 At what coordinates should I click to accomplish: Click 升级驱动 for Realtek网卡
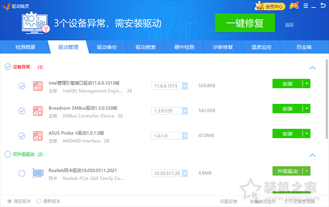coord(287,171)
